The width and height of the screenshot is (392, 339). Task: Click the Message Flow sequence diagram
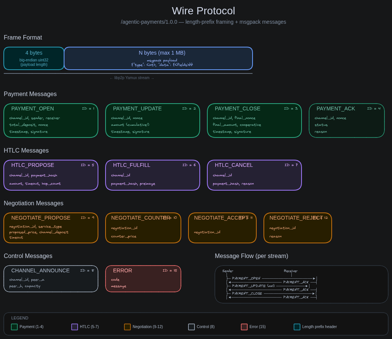[302, 284]
